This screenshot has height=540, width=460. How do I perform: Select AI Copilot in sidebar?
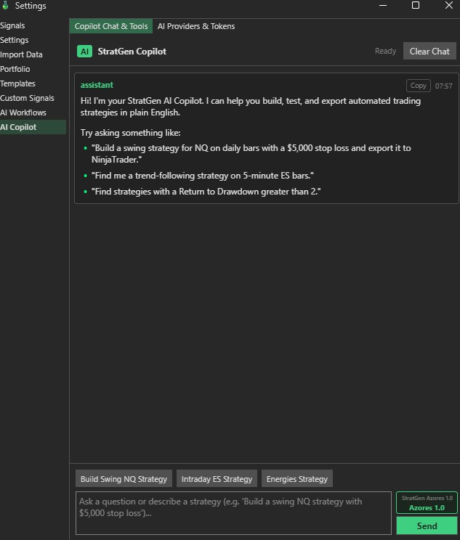click(x=33, y=127)
